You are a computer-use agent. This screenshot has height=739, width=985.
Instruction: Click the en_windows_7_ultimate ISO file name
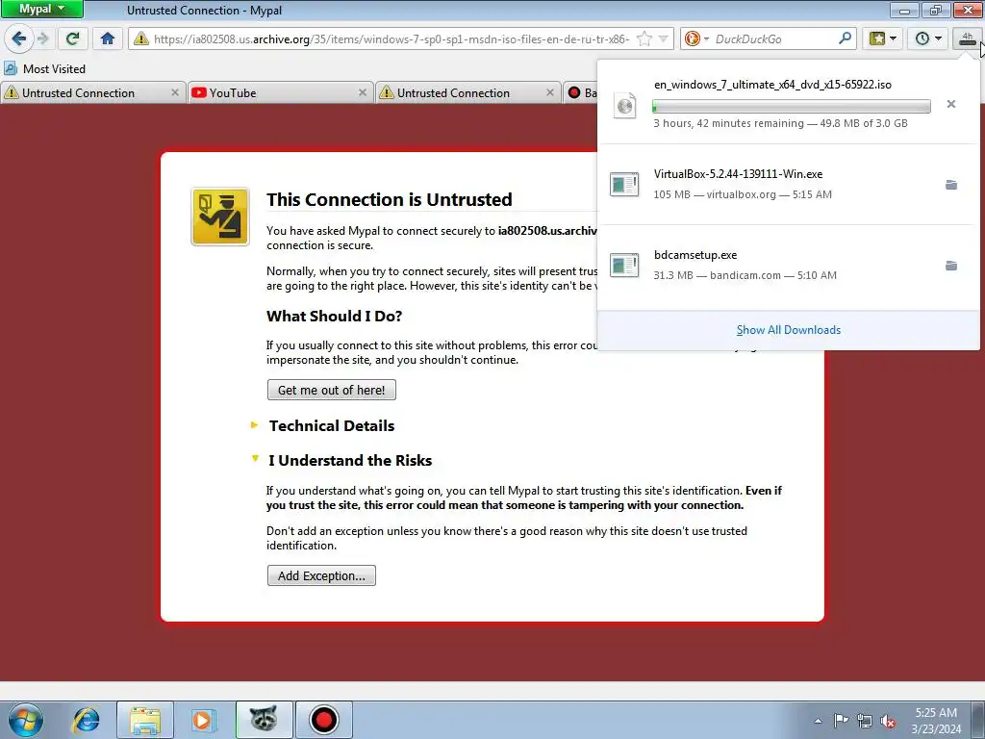coord(772,85)
